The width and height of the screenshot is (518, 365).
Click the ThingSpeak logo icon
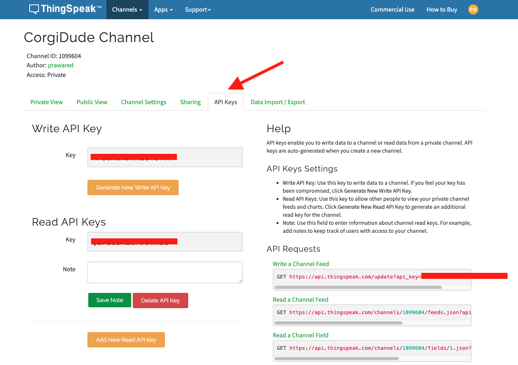pos(35,9)
